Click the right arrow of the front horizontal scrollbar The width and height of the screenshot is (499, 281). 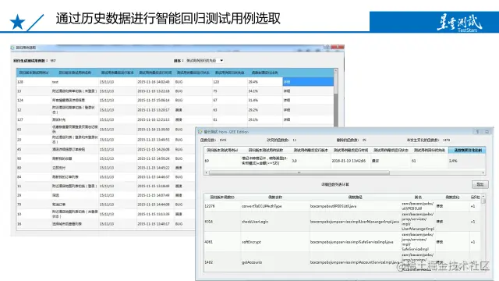483,173
